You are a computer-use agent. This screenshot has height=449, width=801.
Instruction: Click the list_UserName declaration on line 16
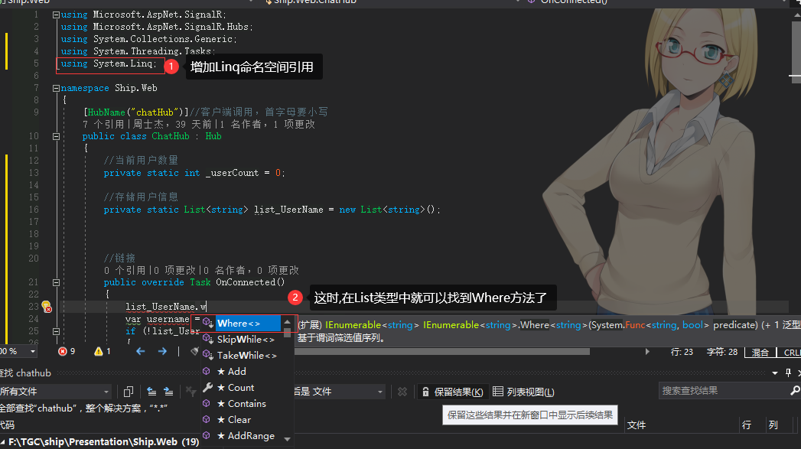point(288,210)
